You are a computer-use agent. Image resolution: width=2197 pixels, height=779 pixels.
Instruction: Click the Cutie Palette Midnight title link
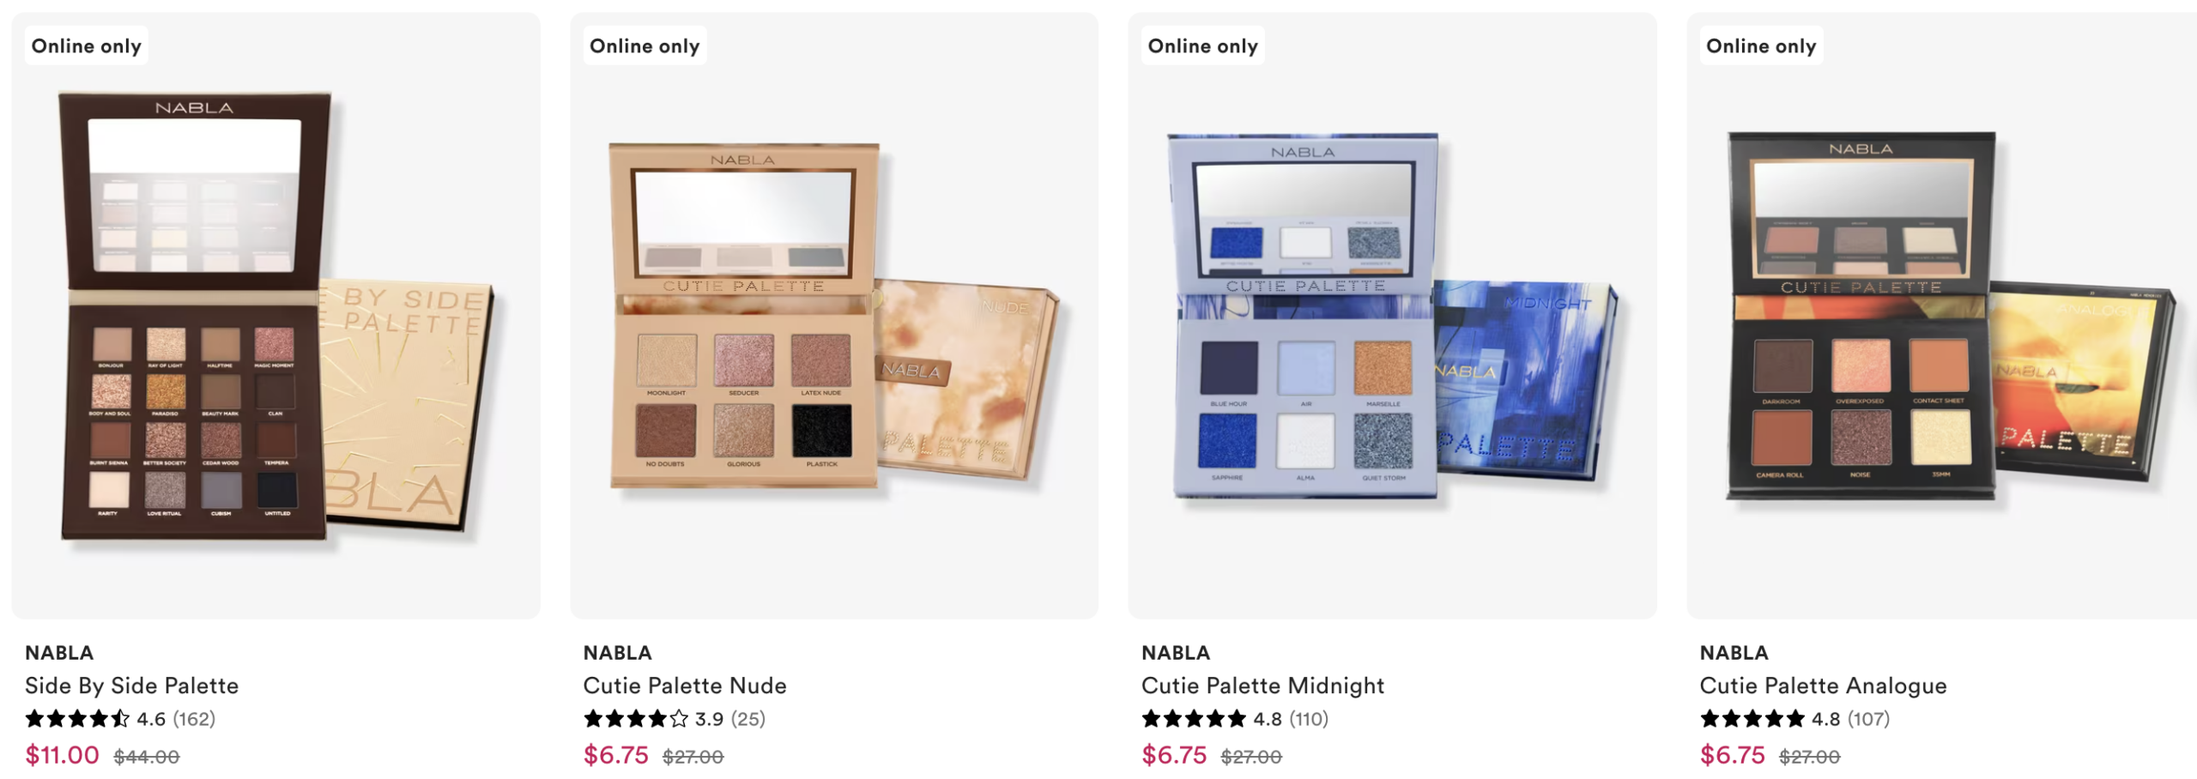point(1262,685)
